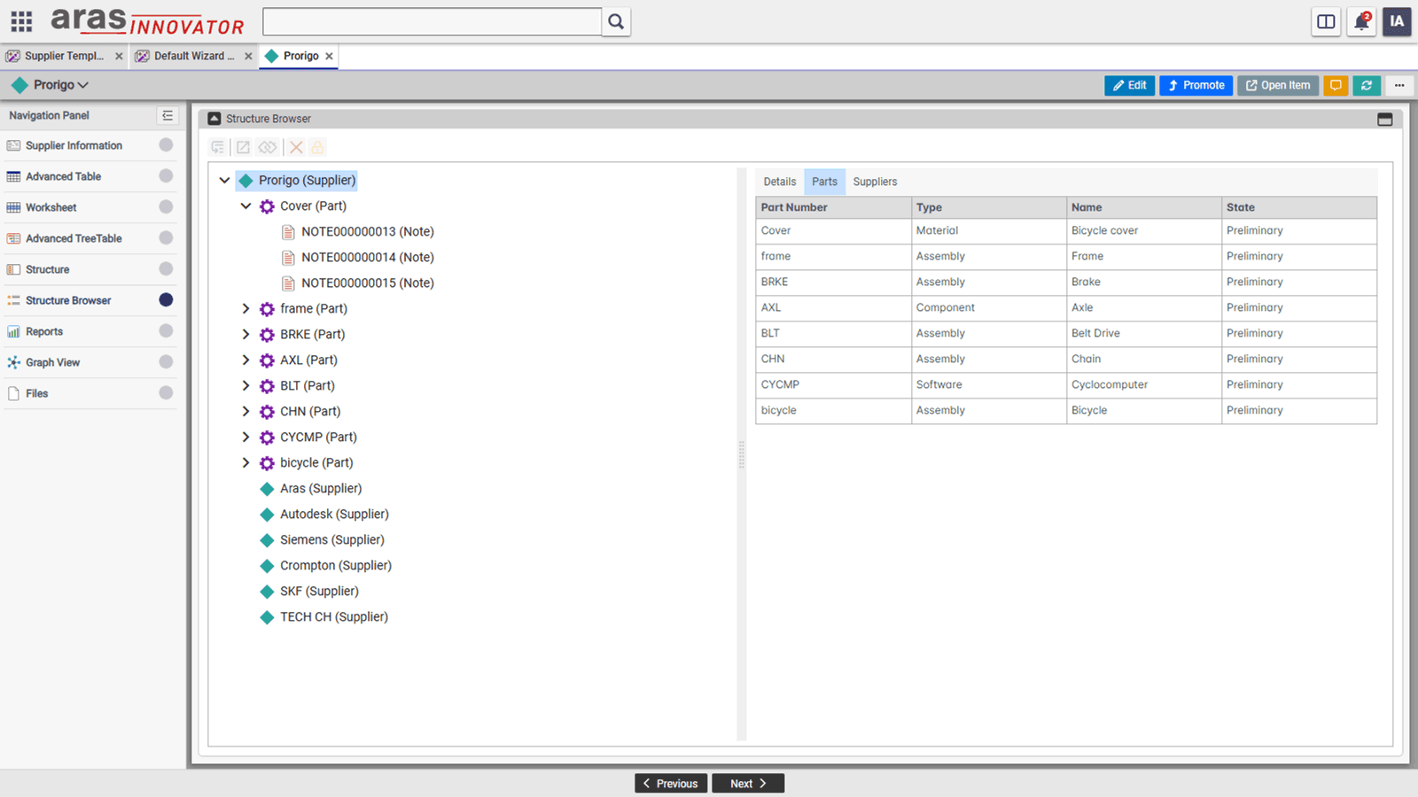The height and width of the screenshot is (797, 1418).
Task: Select Siemens (Supplier) tree row
Action: pyautogui.click(x=332, y=540)
